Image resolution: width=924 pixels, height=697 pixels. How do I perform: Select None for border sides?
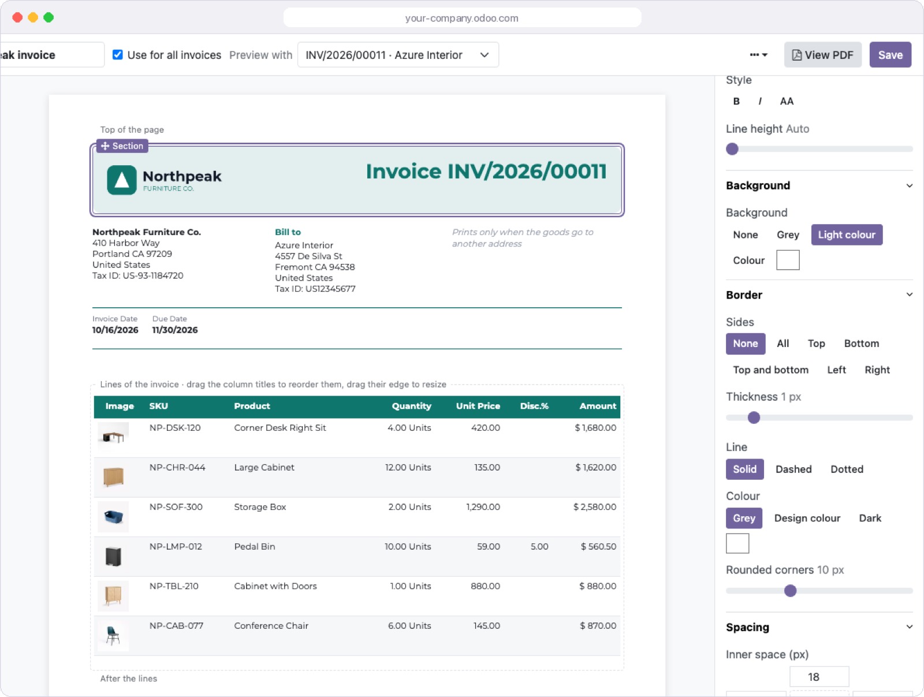coord(746,344)
